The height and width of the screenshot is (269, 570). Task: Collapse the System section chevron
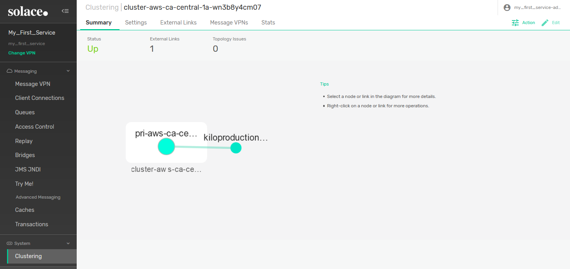click(68, 243)
